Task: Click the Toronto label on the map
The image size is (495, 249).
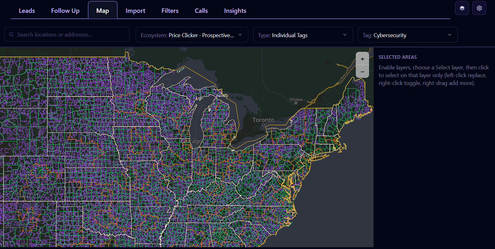Action: point(263,120)
